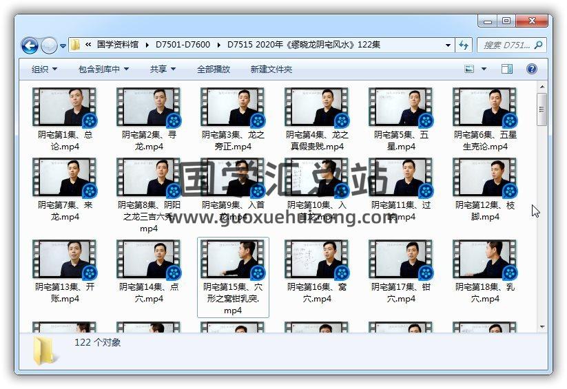Select video 阴宅第16集、窝穴.mp4
Screen dimensions: 567x389
click(317, 271)
